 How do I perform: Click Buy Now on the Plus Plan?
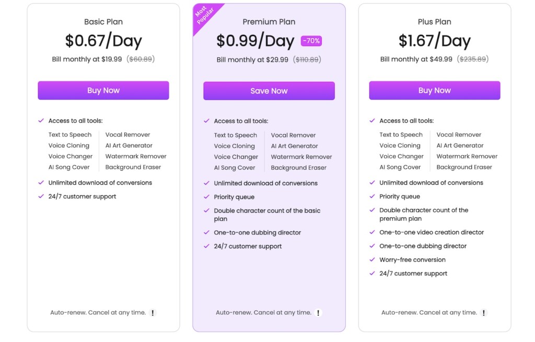[x=434, y=90]
